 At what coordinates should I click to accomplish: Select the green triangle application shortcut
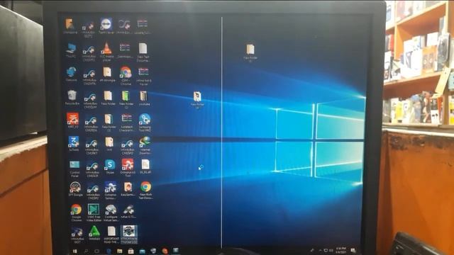94,233
